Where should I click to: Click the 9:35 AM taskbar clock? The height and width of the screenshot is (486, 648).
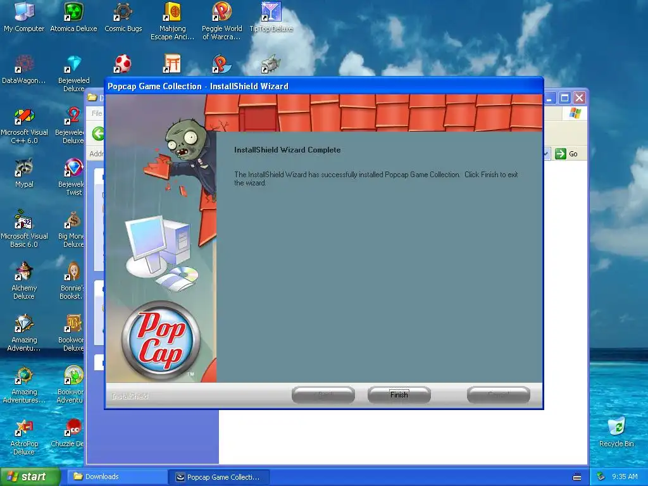[625, 477]
